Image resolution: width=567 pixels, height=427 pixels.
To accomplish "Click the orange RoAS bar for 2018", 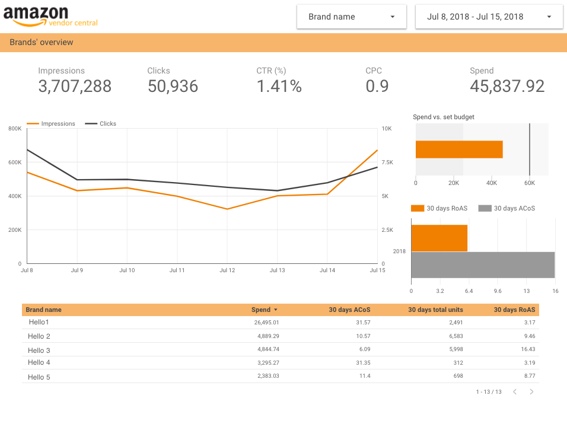I will coord(439,238).
